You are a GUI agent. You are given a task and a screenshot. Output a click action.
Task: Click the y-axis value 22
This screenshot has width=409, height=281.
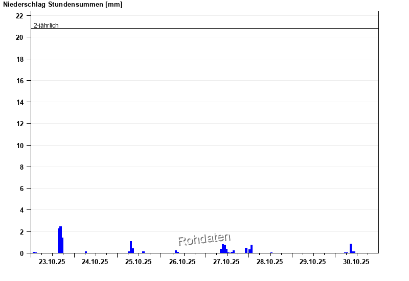[x=19, y=16]
